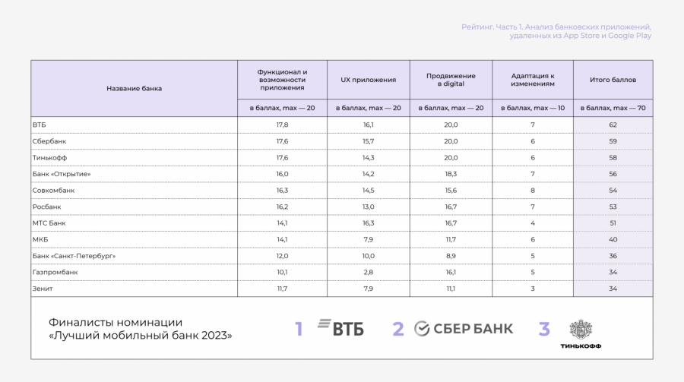Click the МТС Банк row name
Image resolution: width=684 pixels, height=382 pixels.
(x=49, y=223)
